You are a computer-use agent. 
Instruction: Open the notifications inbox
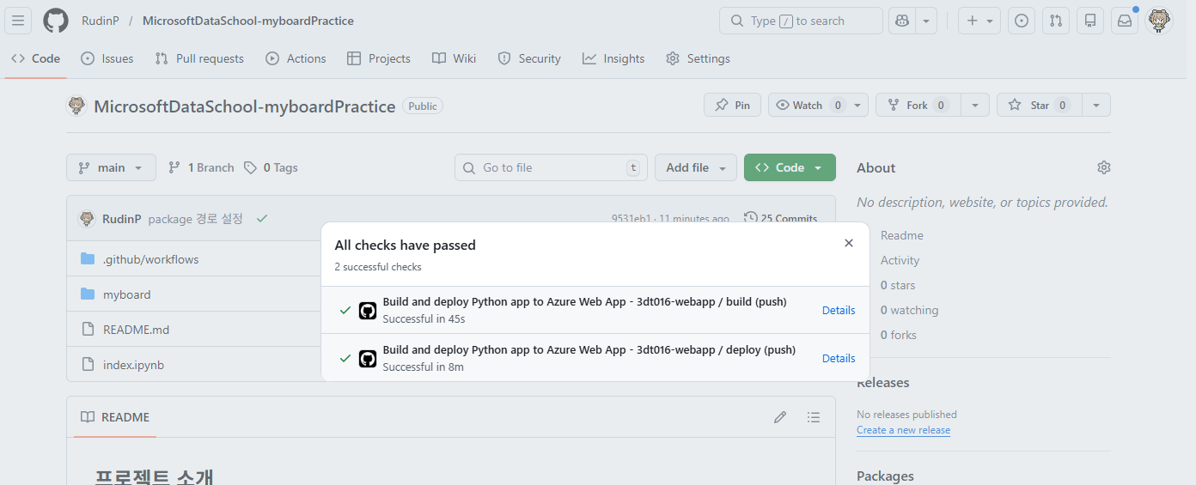pos(1125,21)
